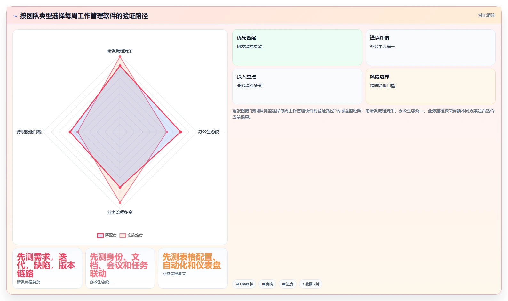Select the 进度 chip
Viewport: 508px width, 301px height.
pos(288,284)
